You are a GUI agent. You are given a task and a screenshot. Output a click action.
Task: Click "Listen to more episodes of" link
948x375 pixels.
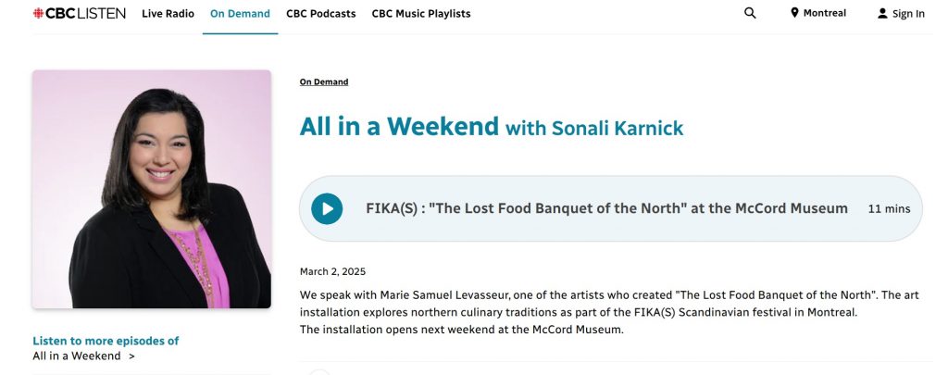(106, 341)
